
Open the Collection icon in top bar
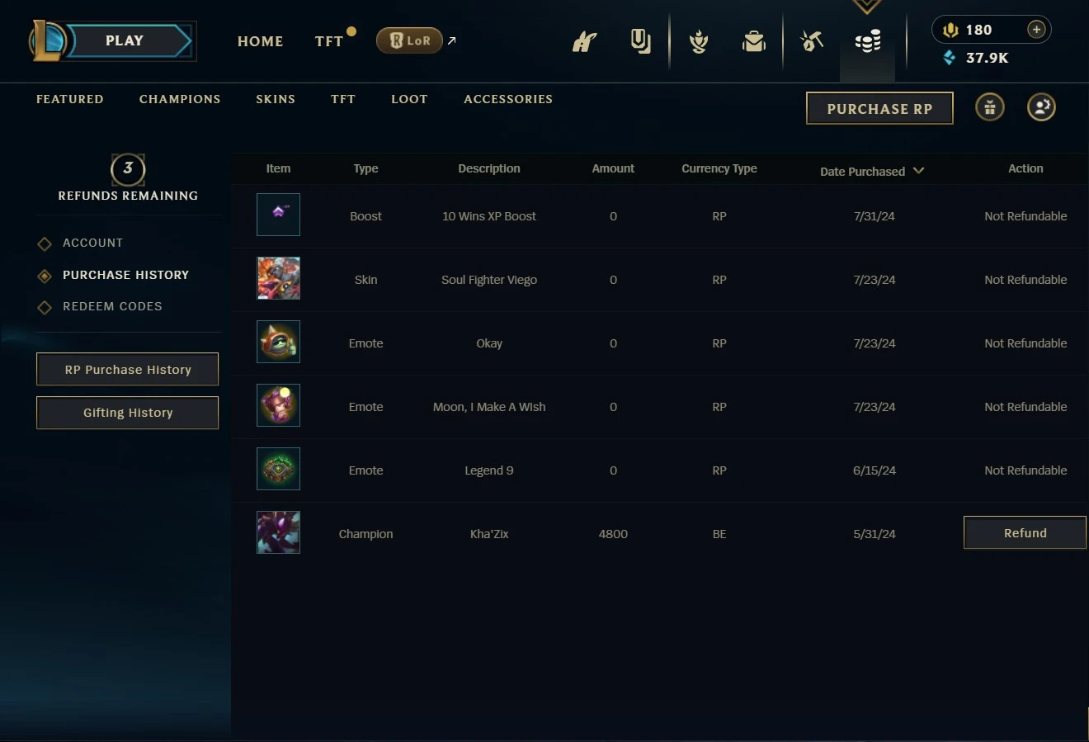640,40
